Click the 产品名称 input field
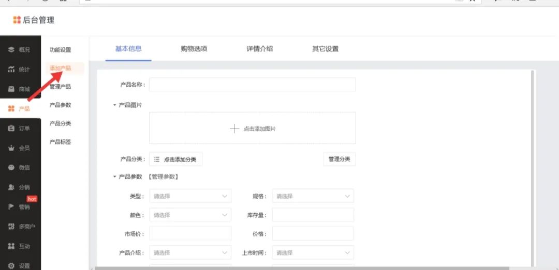This screenshot has height=270, width=559. click(252, 85)
